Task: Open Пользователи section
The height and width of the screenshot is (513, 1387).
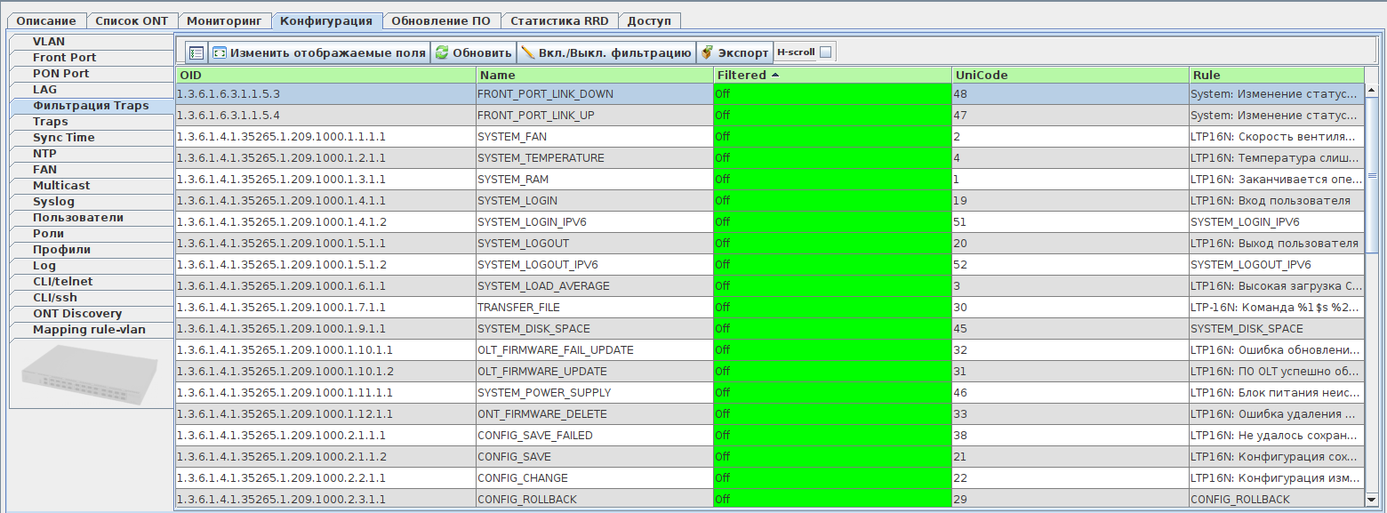Action: pos(91,218)
